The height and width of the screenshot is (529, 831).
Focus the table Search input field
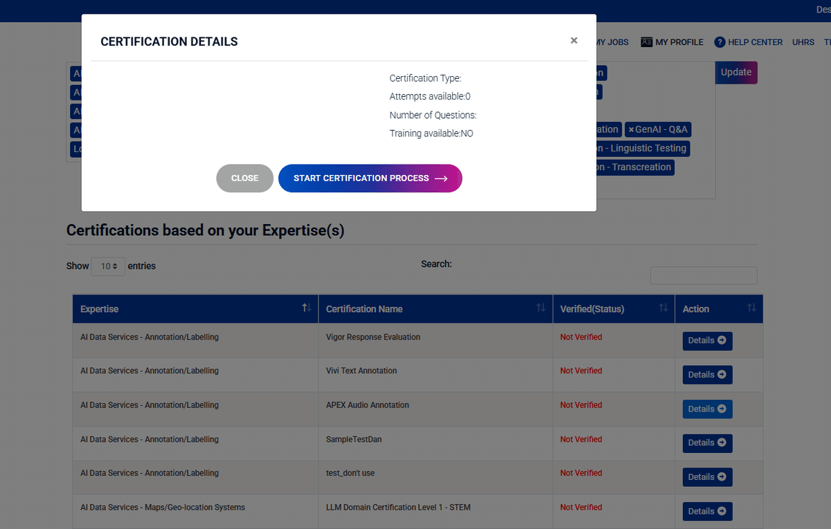704,276
